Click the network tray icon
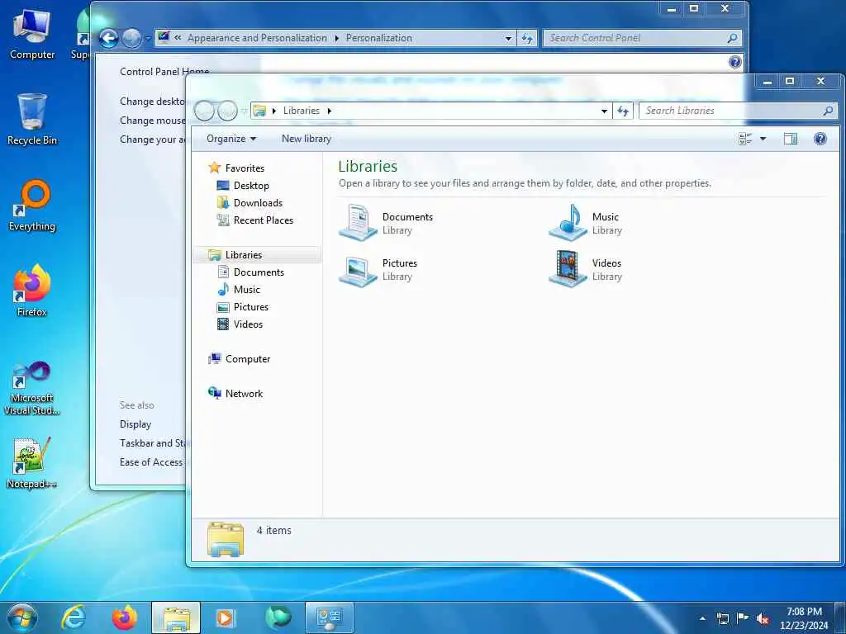The width and height of the screenshot is (846, 634). 722,618
